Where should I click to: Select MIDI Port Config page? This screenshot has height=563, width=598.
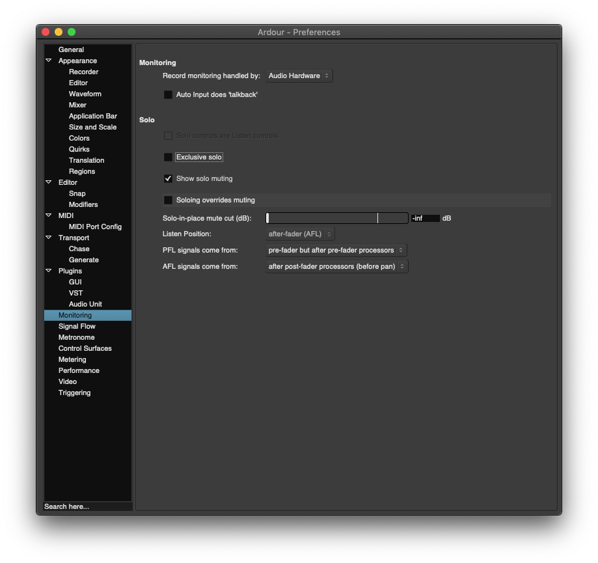95,227
